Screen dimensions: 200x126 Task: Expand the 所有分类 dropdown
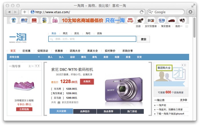tap(39, 57)
